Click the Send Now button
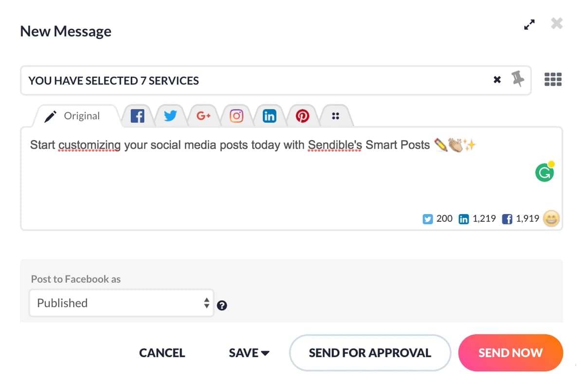Image resolution: width=584 pixels, height=385 pixels. (510, 353)
